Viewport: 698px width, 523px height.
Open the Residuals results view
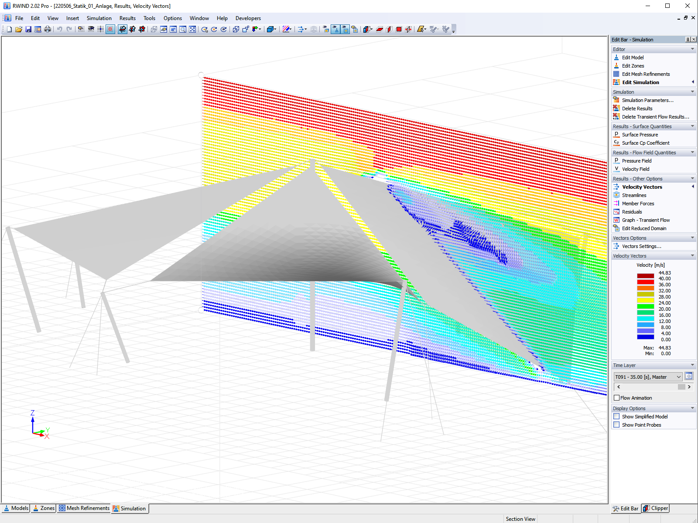(632, 211)
